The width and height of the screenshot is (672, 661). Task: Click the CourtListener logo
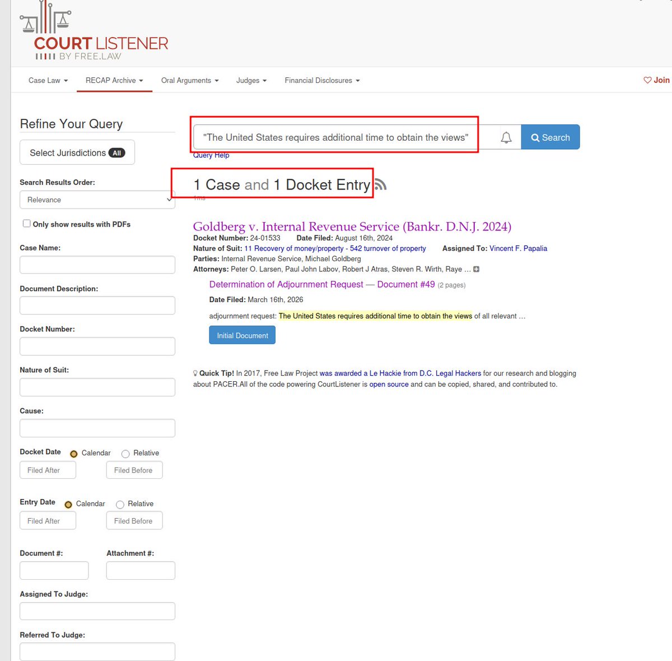pos(94,31)
